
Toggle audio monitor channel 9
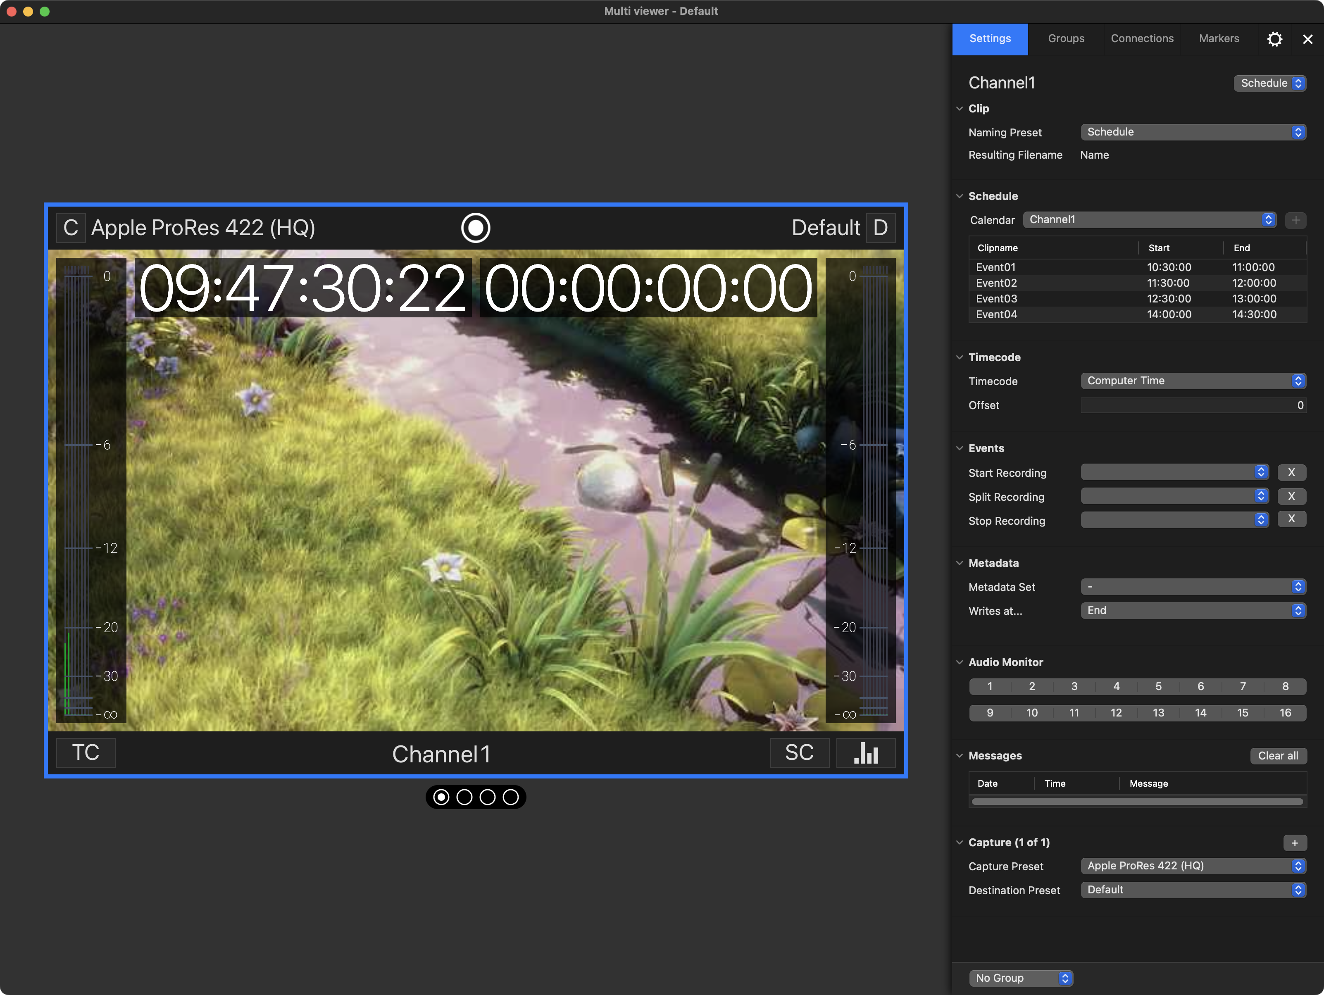coord(990,712)
